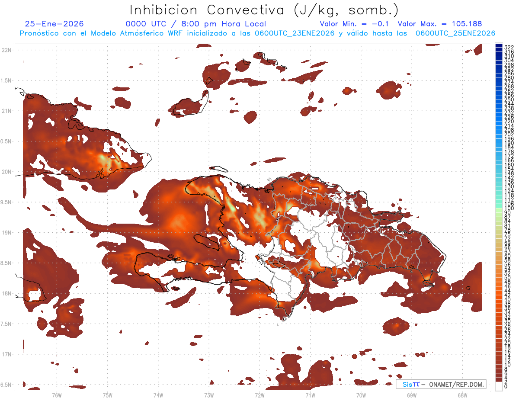Pick the white swatch at colorbar value 0
This screenshot has height=401, width=519.
tap(499, 385)
